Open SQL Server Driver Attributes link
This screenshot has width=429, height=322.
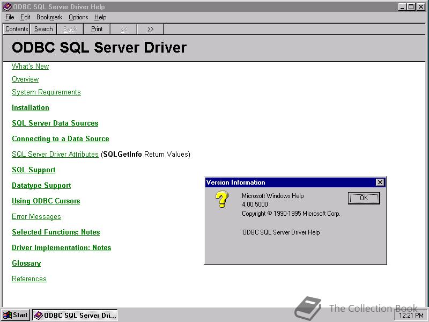(55, 155)
